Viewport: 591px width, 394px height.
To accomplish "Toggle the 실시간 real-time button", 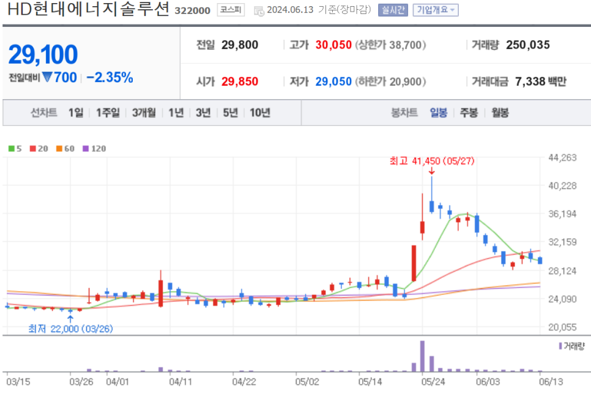I will pos(393,10).
